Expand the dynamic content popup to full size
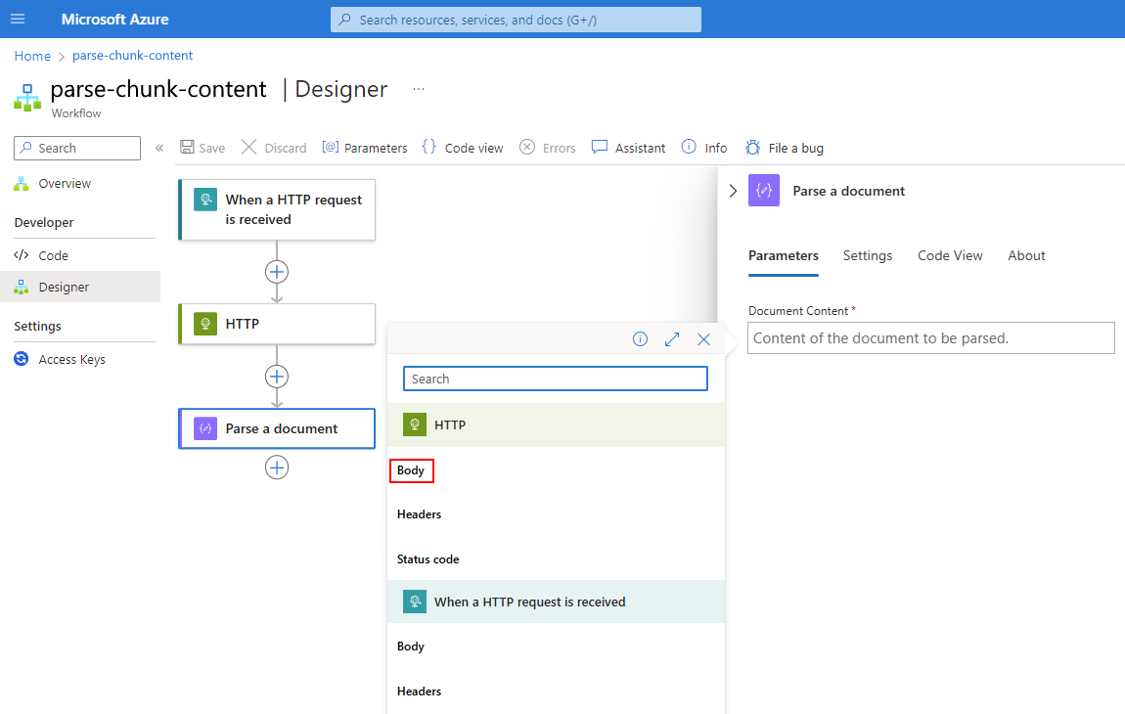 pyautogui.click(x=672, y=339)
